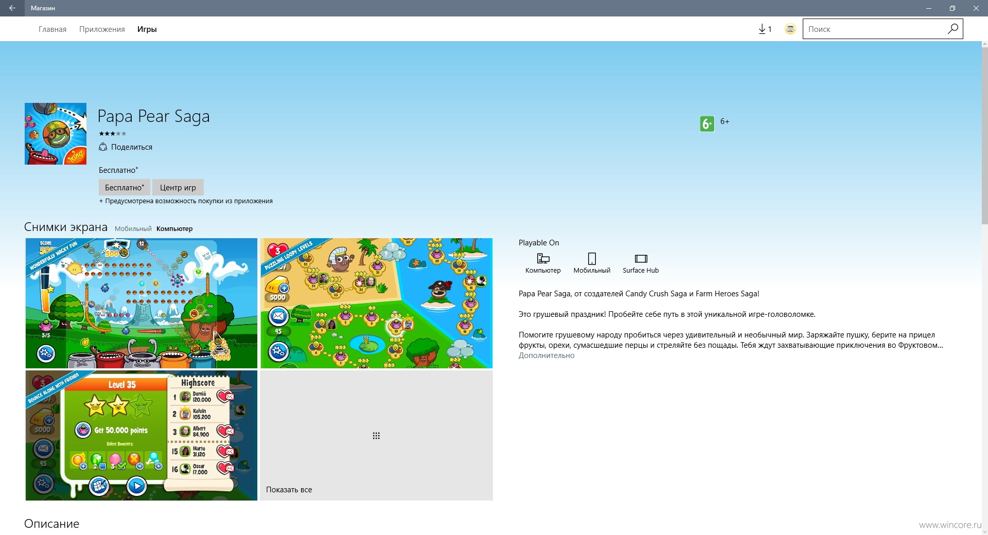Open the Главная tab

[x=52, y=29]
